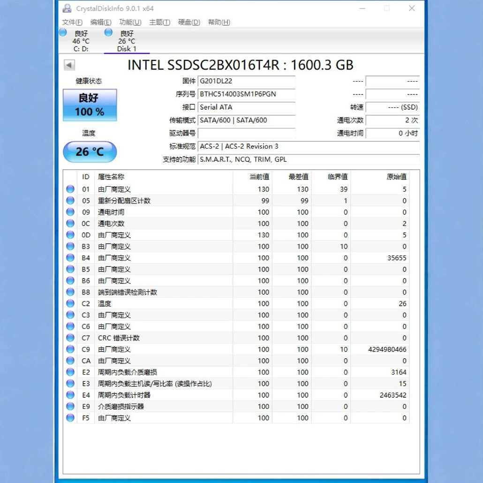The width and height of the screenshot is (483, 483).
Task: Open the 编辑(E) menu
Action: [x=101, y=22]
